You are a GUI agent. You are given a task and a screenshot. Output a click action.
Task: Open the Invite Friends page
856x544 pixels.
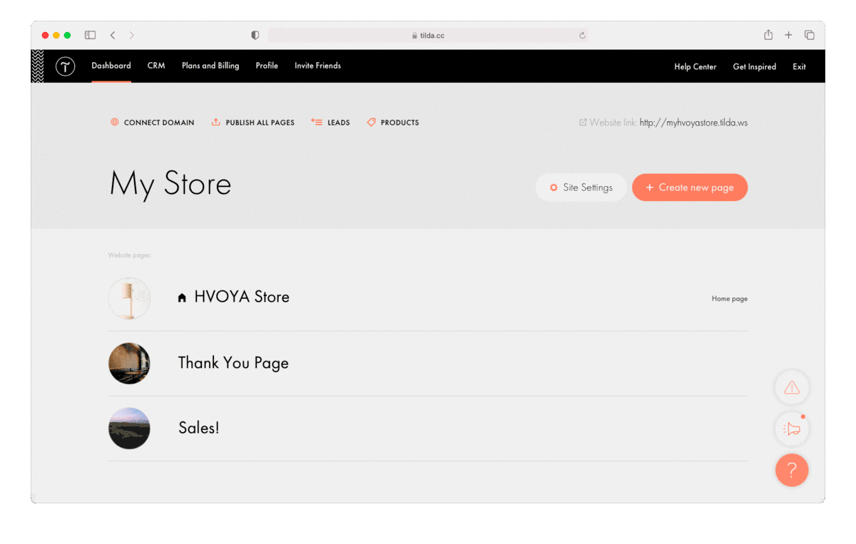point(317,66)
